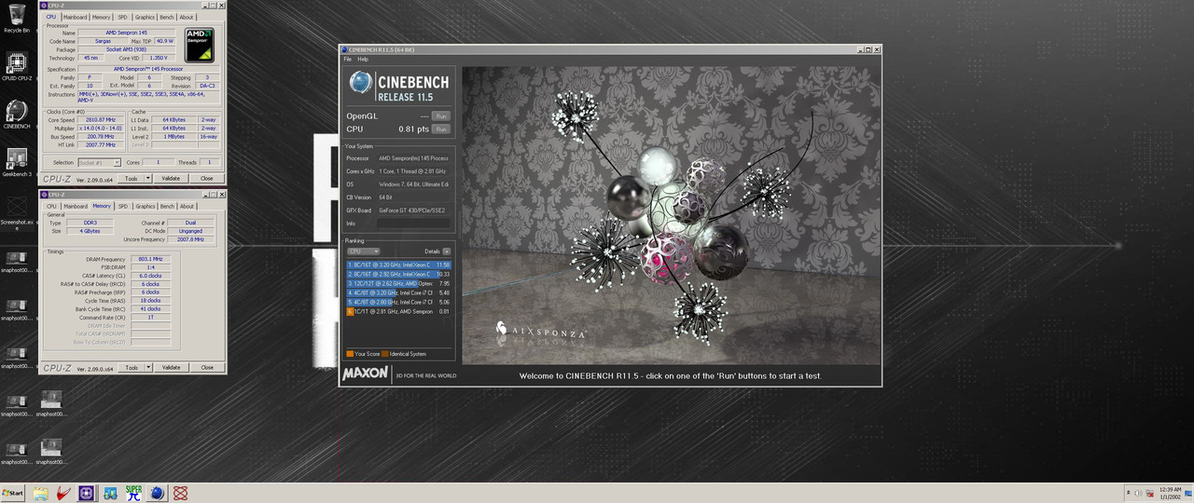Click the red wing taskbar icon

(63, 493)
